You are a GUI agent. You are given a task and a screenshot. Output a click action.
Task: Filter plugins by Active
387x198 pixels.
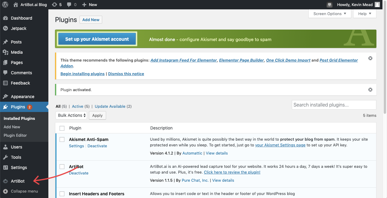77,106
